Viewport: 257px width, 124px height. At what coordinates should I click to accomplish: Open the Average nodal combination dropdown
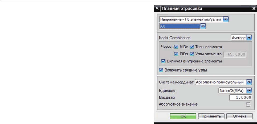point(249,38)
